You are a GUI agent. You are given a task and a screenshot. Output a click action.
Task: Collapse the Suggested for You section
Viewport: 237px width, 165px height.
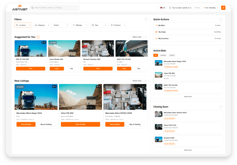tap(146, 37)
